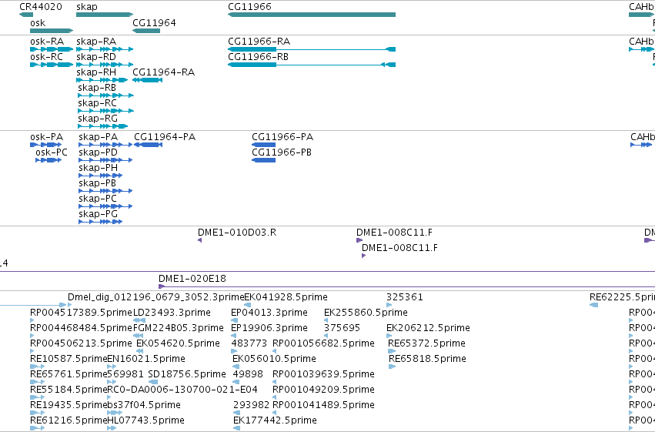Select the long CG11966 gene bar
The height and width of the screenshot is (432, 655).
tap(312, 15)
